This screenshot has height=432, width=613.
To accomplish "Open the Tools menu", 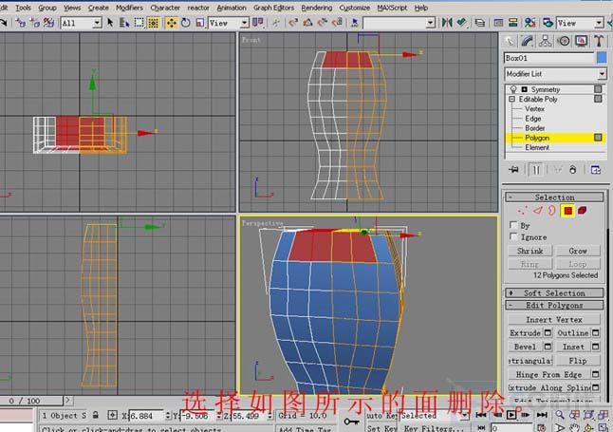I will point(23,8).
